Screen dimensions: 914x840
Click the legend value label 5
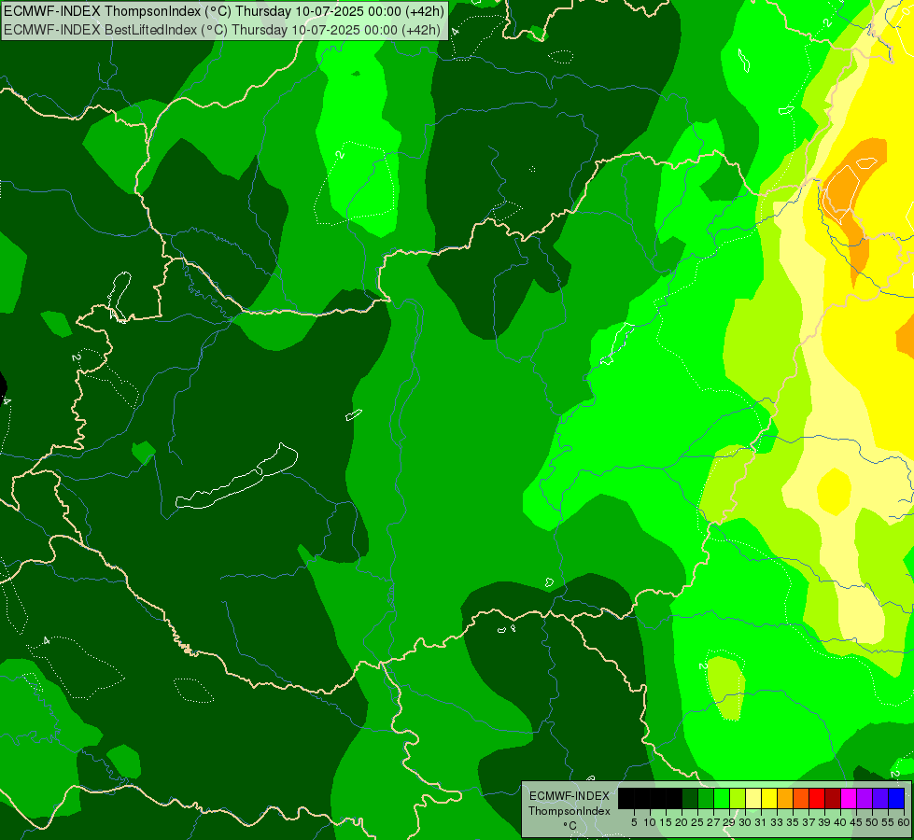point(634,822)
